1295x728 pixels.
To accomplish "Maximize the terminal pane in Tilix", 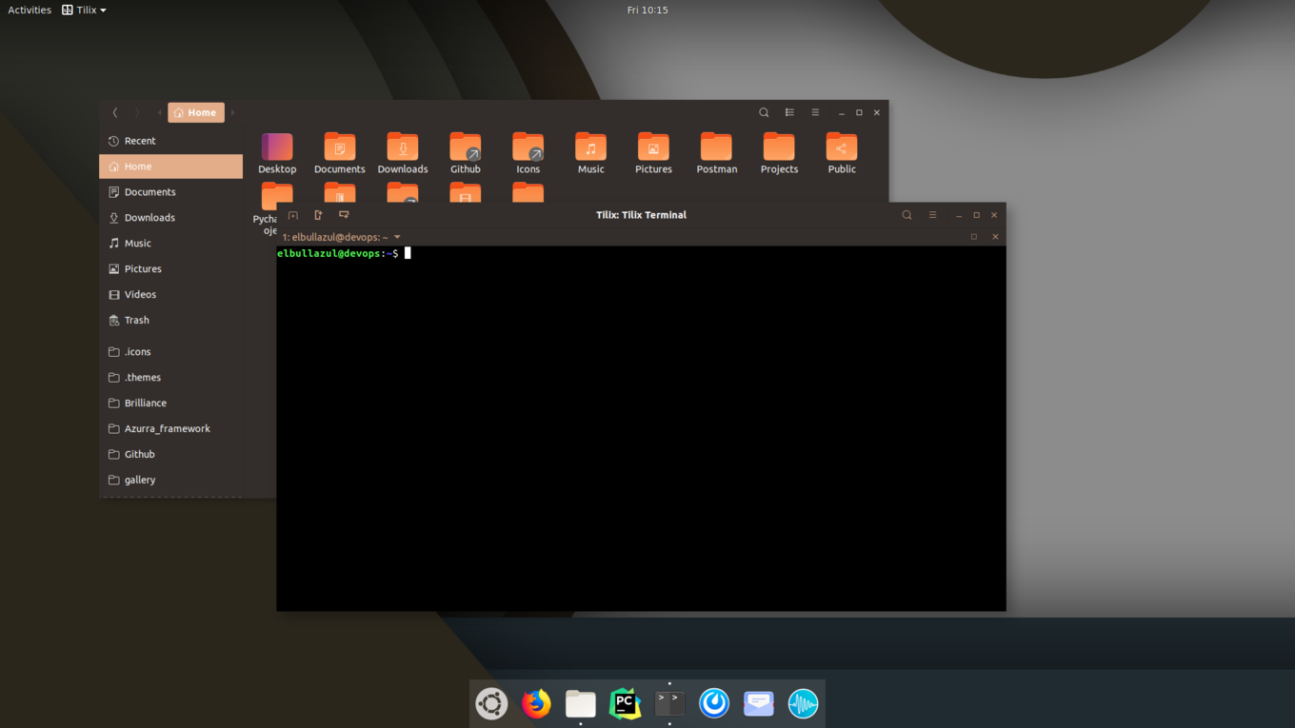I will pyautogui.click(x=974, y=237).
